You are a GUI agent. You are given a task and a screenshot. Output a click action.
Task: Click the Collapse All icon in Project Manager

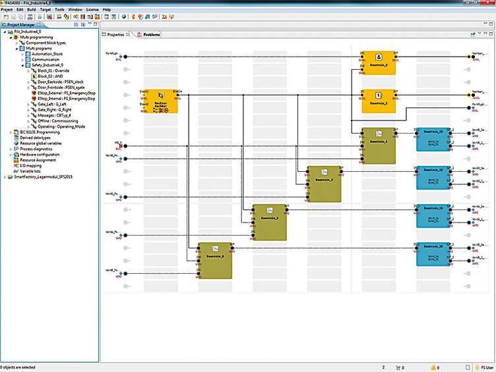pyautogui.click(x=75, y=24)
